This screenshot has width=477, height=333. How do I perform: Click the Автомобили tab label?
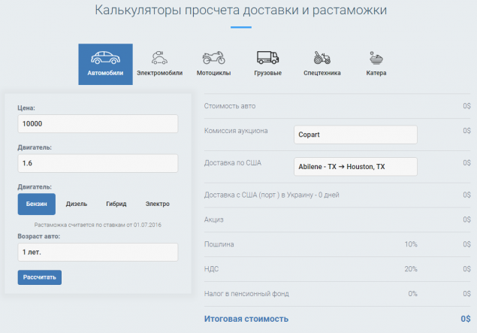coord(105,73)
